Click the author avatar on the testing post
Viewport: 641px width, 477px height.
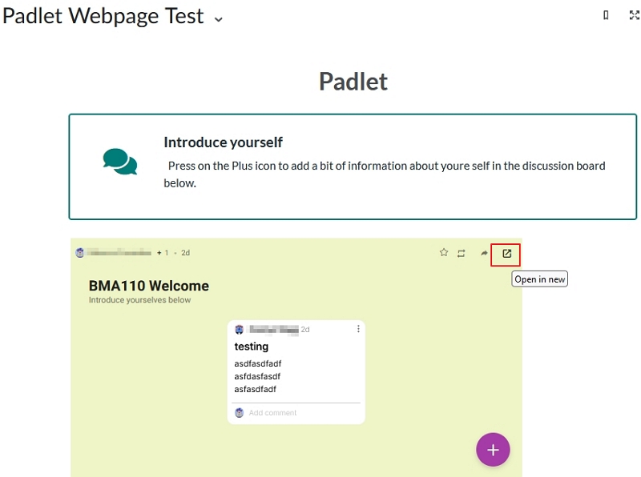(239, 329)
